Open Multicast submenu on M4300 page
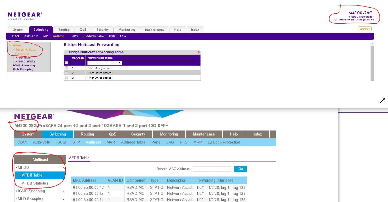 click(93, 142)
